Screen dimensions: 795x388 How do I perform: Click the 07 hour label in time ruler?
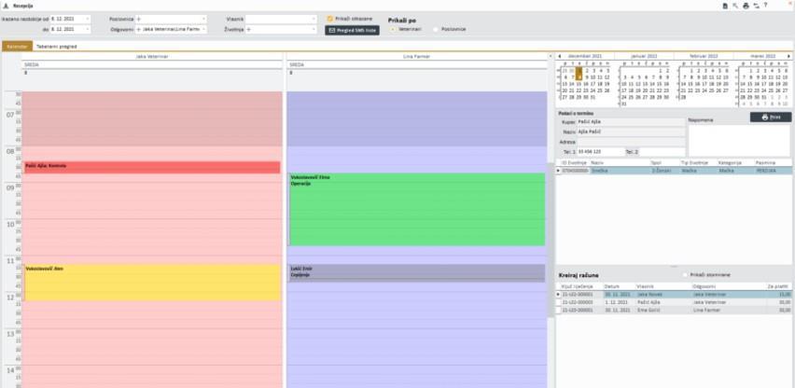10,116
